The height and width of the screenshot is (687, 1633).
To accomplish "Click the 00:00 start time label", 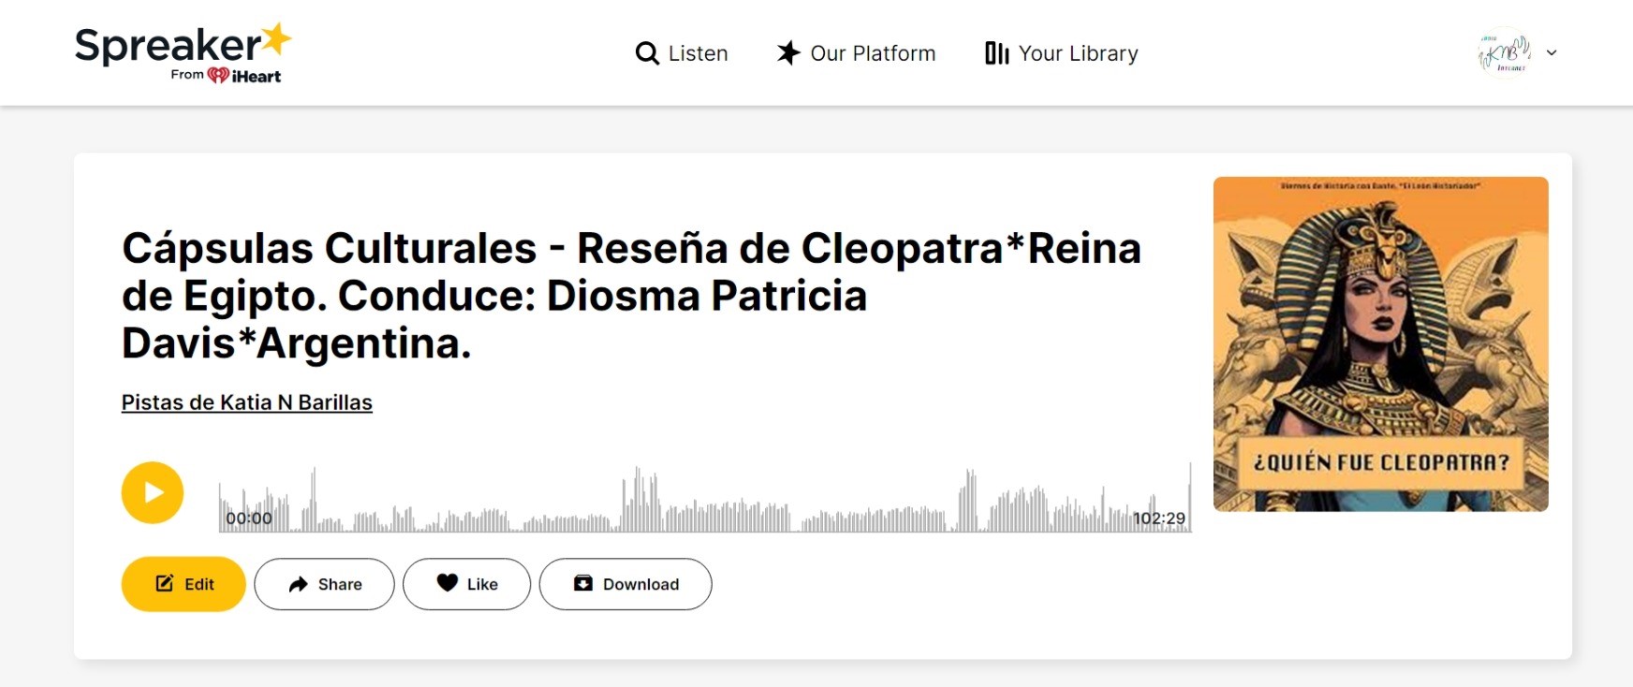I will click(x=249, y=519).
